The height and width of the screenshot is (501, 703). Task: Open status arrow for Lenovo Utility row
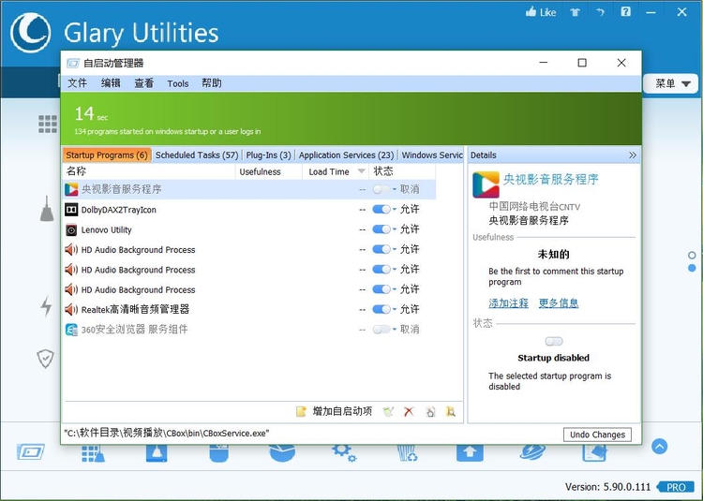click(395, 229)
